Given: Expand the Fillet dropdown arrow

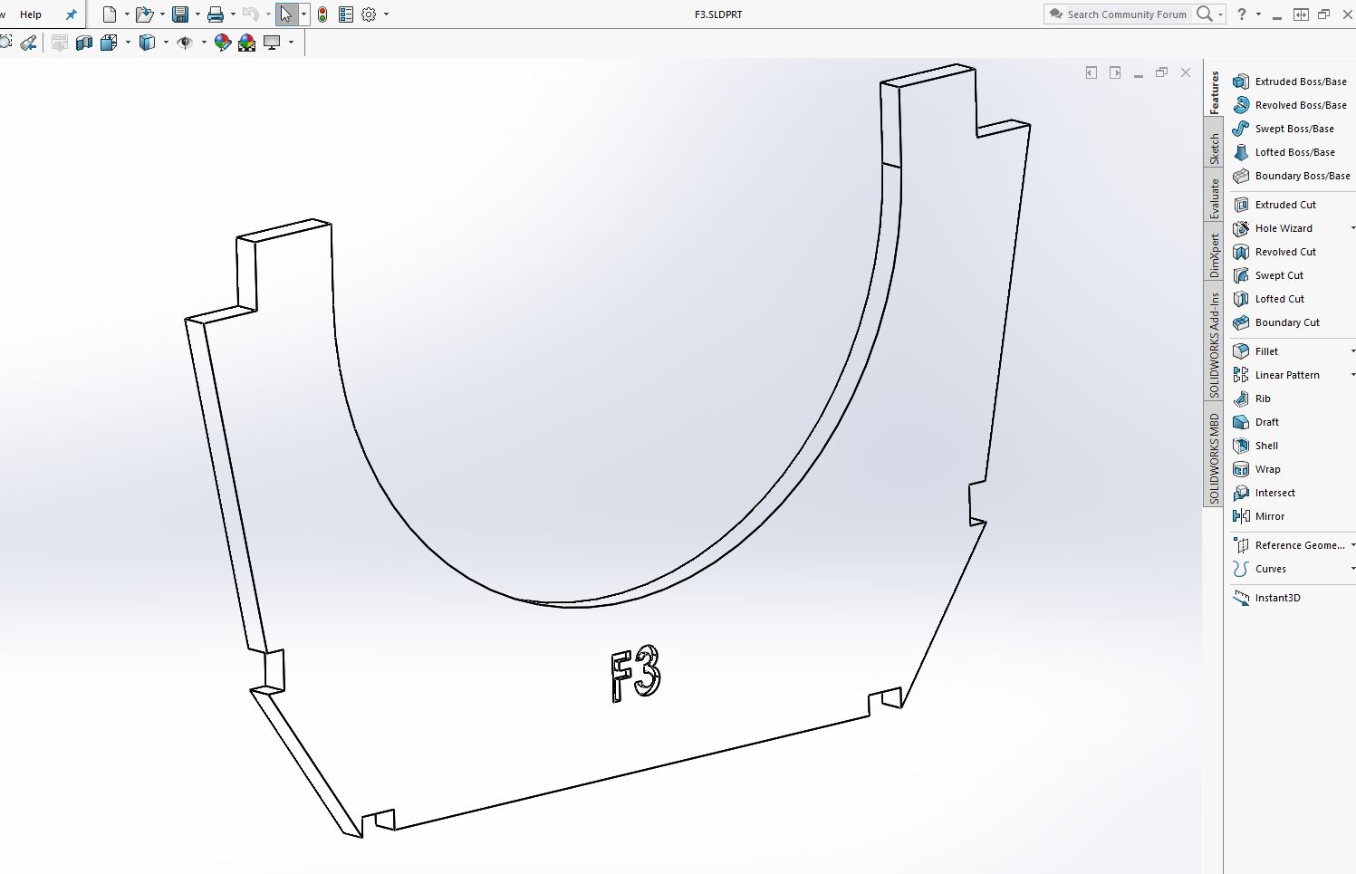Looking at the screenshot, I should point(1352,351).
